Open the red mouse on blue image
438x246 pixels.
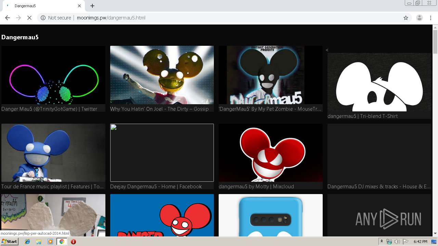tap(162, 215)
